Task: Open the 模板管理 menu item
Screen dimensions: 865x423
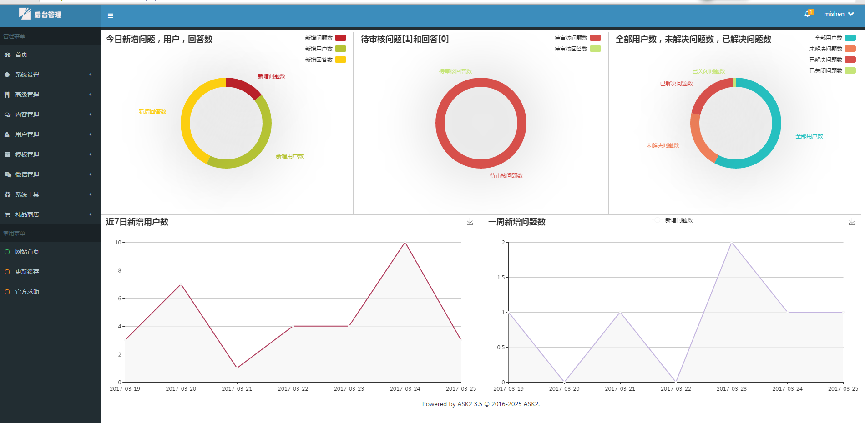Action: [27, 154]
